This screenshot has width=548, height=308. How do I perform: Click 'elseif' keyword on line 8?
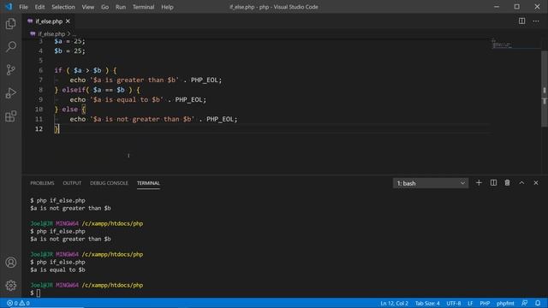tap(74, 90)
